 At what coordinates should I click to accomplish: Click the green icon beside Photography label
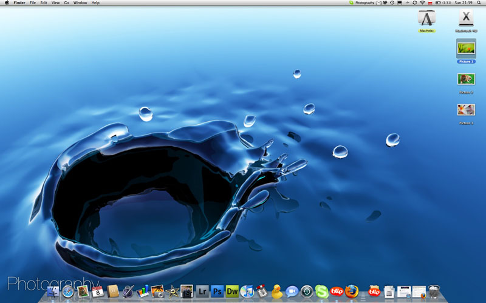(351, 3)
